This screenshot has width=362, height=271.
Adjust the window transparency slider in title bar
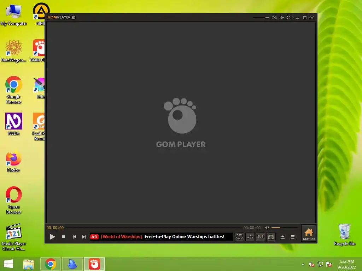coord(261,18)
